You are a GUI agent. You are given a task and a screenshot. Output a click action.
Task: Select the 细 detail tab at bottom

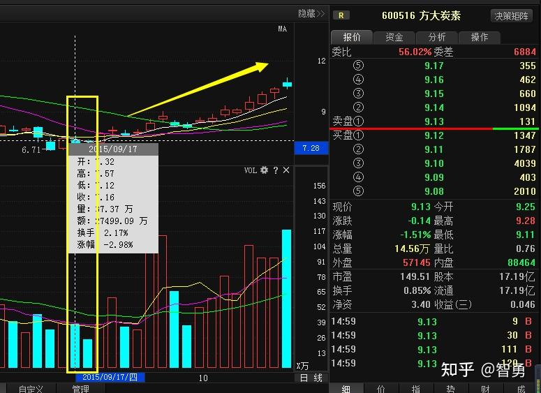[346, 388]
